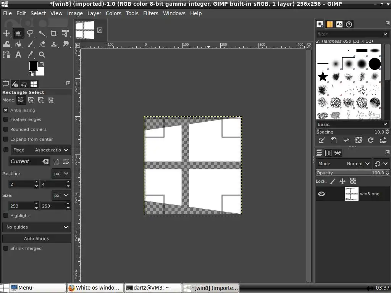Select the Text tool
The width and height of the screenshot is (391, 293).
[18, 55]
